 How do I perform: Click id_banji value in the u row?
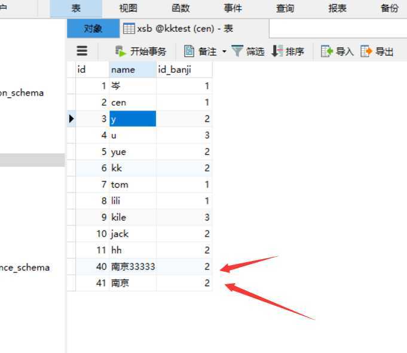[x=184, y=135]
